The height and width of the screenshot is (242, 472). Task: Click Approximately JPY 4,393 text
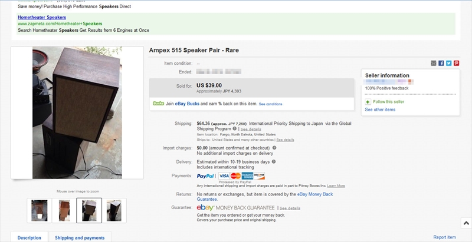pyautogui.click(x=219, y=91)
